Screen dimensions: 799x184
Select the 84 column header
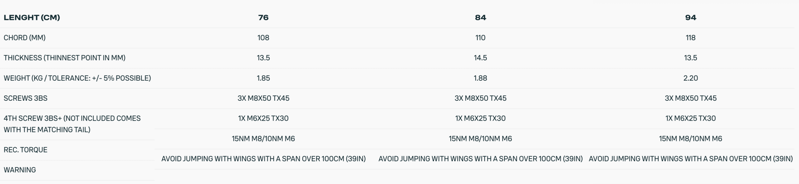pos(480,17)
